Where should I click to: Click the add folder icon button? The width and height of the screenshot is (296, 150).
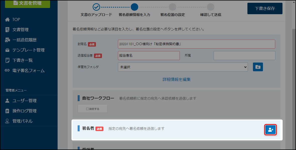258,67
